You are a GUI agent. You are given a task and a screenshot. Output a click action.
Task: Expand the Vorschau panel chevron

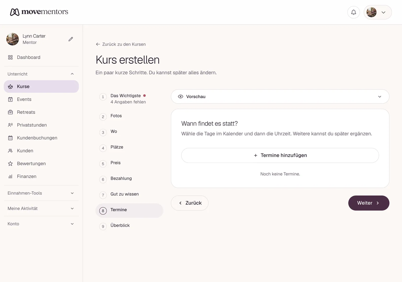380,97
